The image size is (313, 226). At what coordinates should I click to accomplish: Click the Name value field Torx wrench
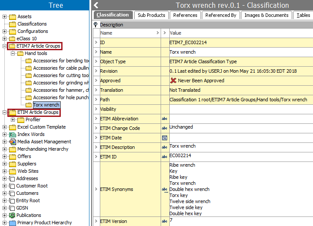[x=182, y=52]
